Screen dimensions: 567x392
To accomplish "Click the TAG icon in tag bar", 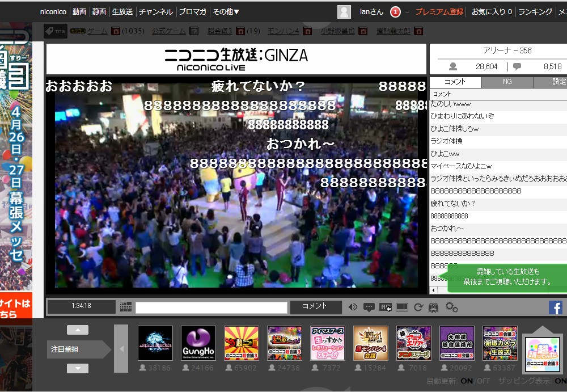I will coord(56,31).
